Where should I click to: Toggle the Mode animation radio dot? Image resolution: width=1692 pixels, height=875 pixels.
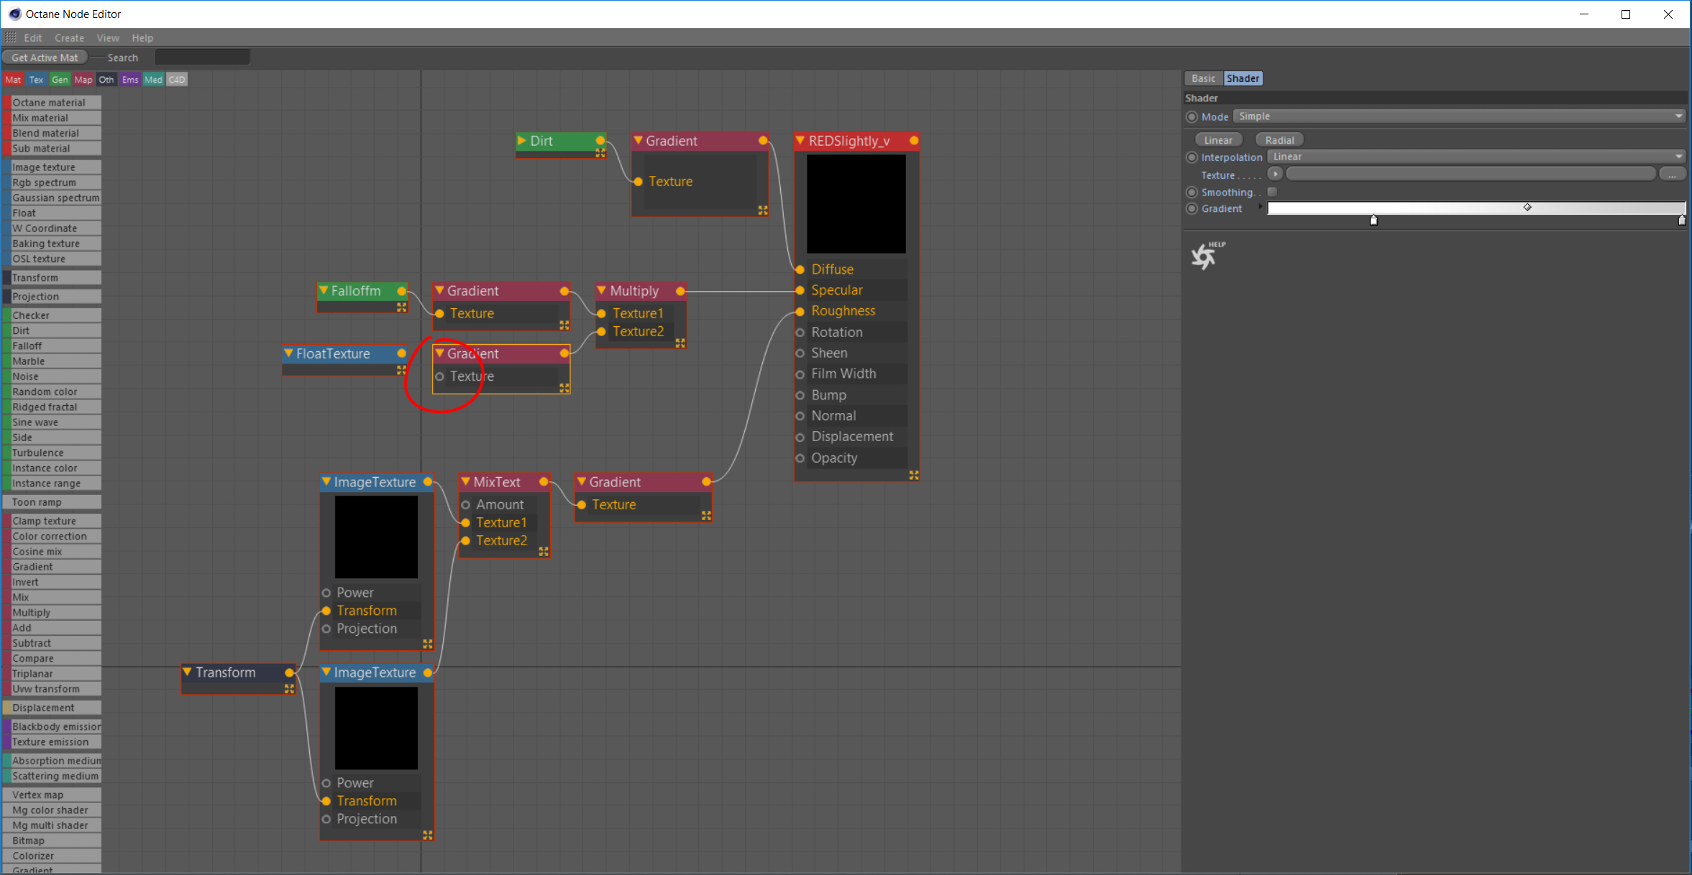pos(1192,116)
